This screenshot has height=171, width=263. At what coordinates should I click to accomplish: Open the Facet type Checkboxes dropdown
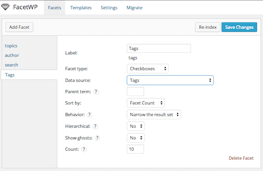[x=148, y=68]
